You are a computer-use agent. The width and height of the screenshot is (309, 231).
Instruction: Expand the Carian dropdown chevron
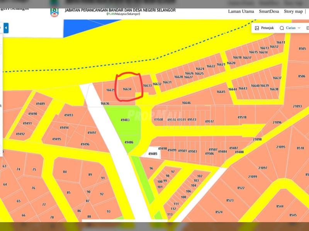(299, 28)
